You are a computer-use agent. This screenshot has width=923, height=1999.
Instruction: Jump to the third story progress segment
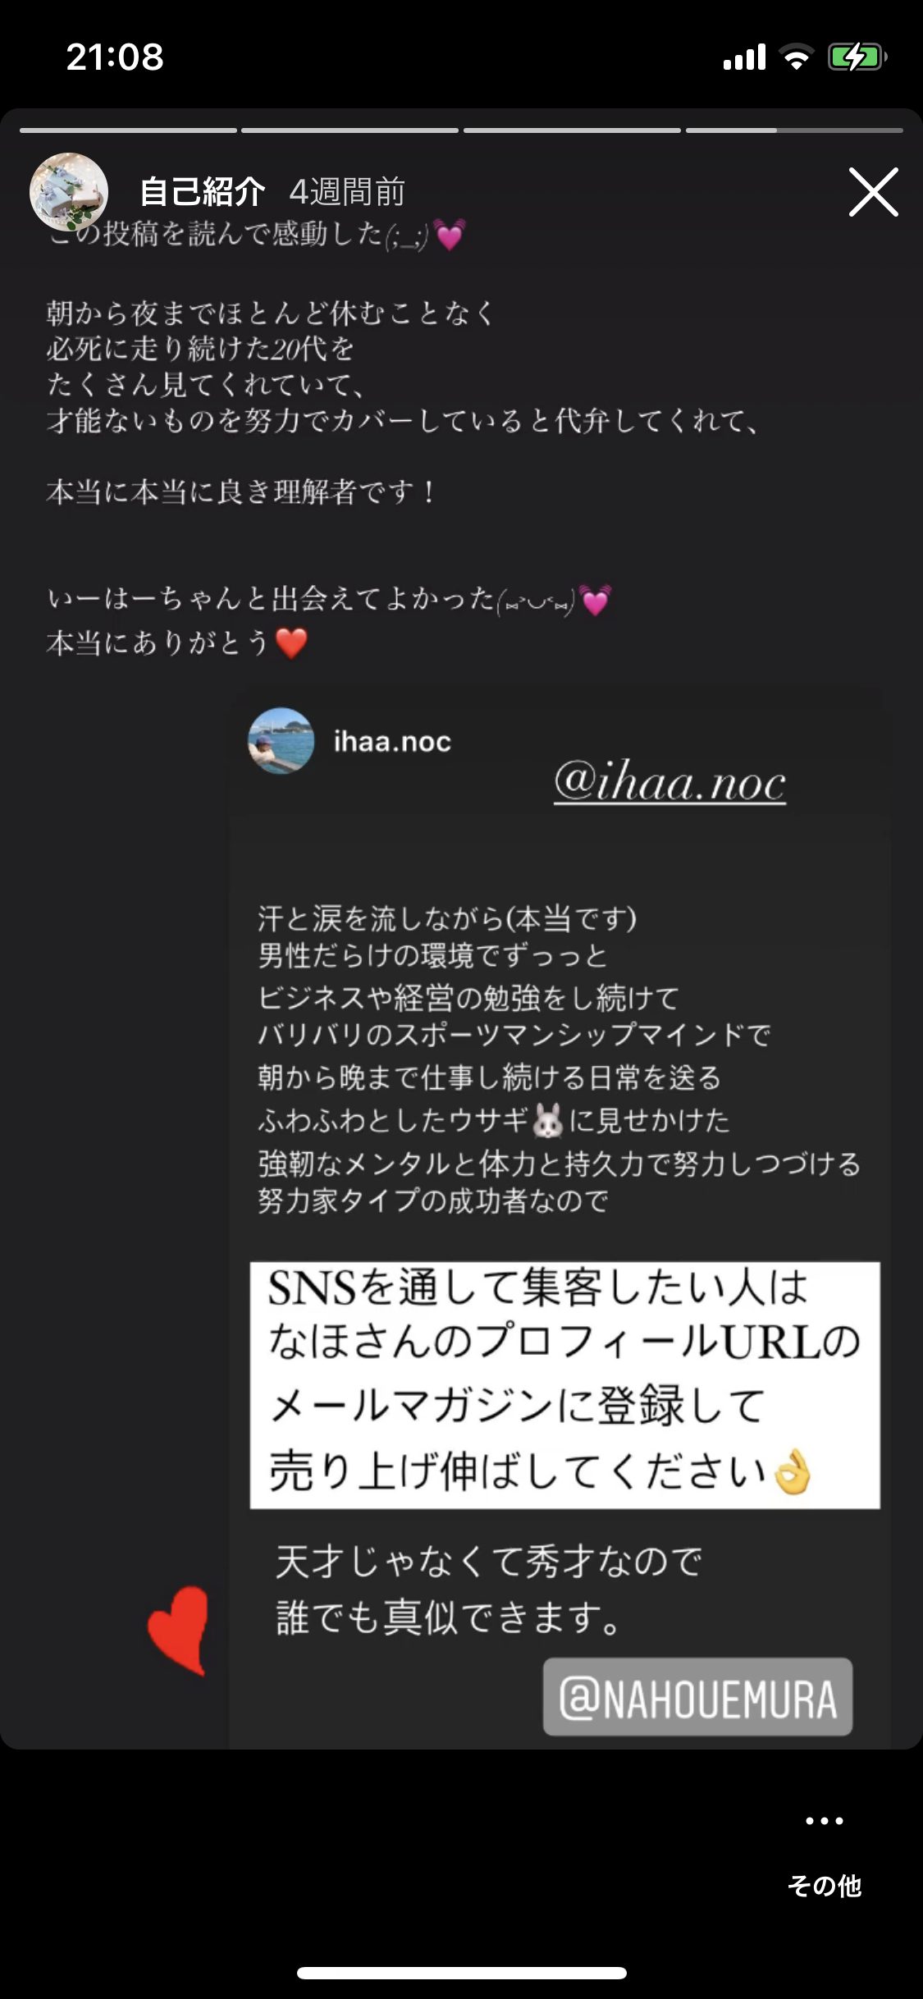[x=572, y=130]
